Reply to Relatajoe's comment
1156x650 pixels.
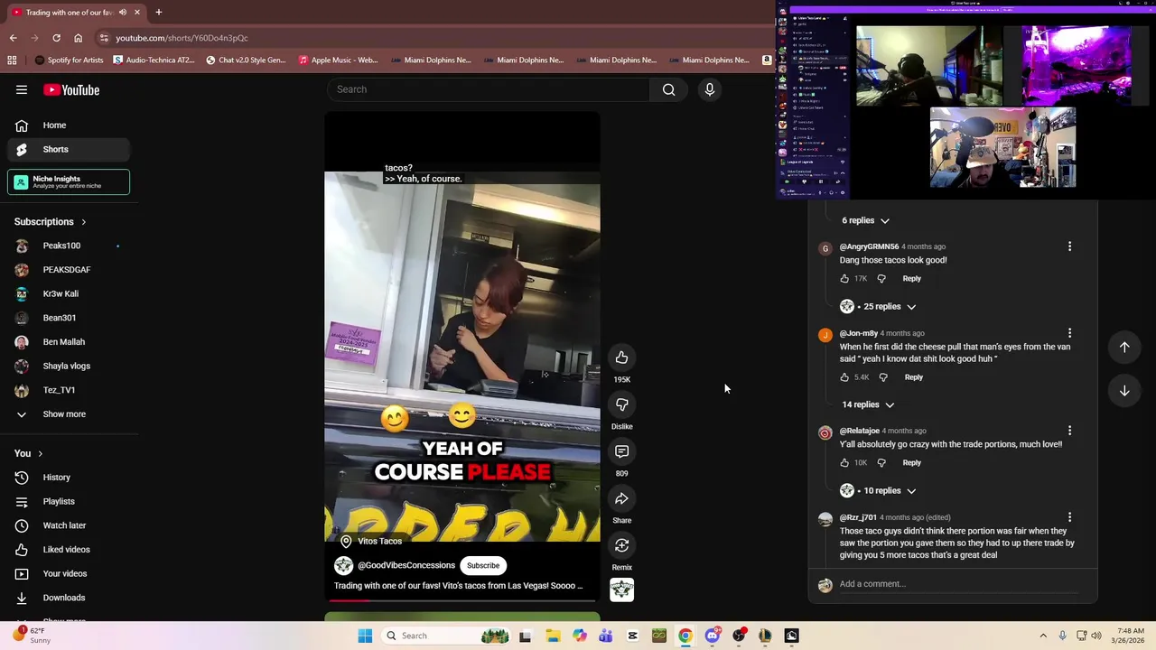point(911,463)
